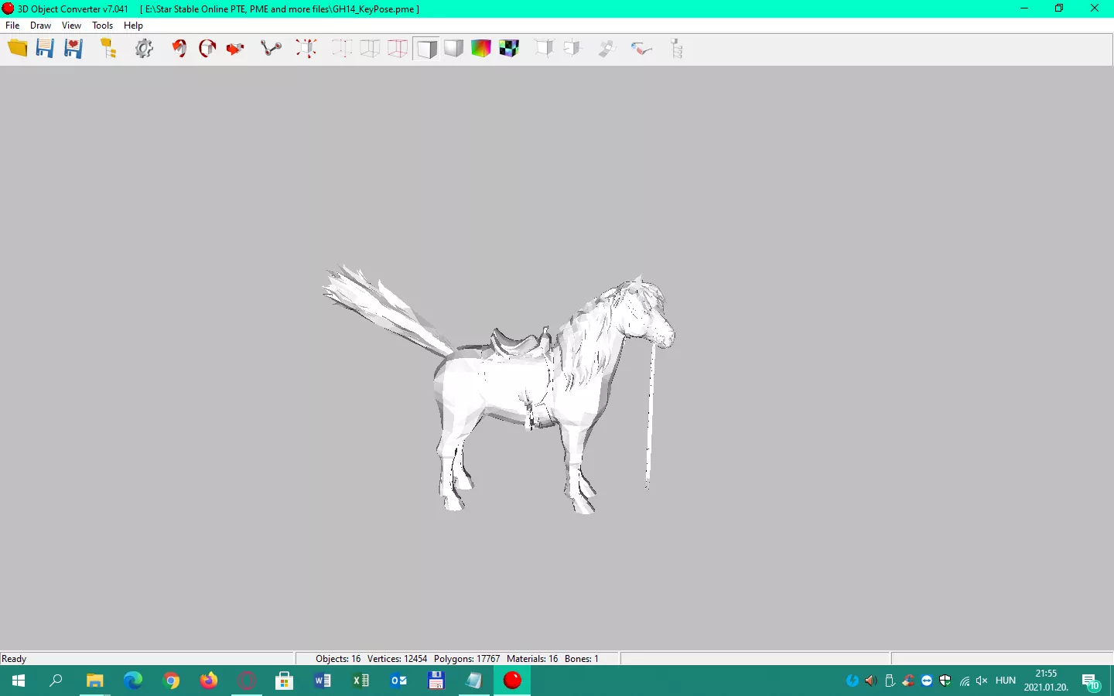
Task: Click the red circular rotate-cube icon
Action: [x=207, y=49]
